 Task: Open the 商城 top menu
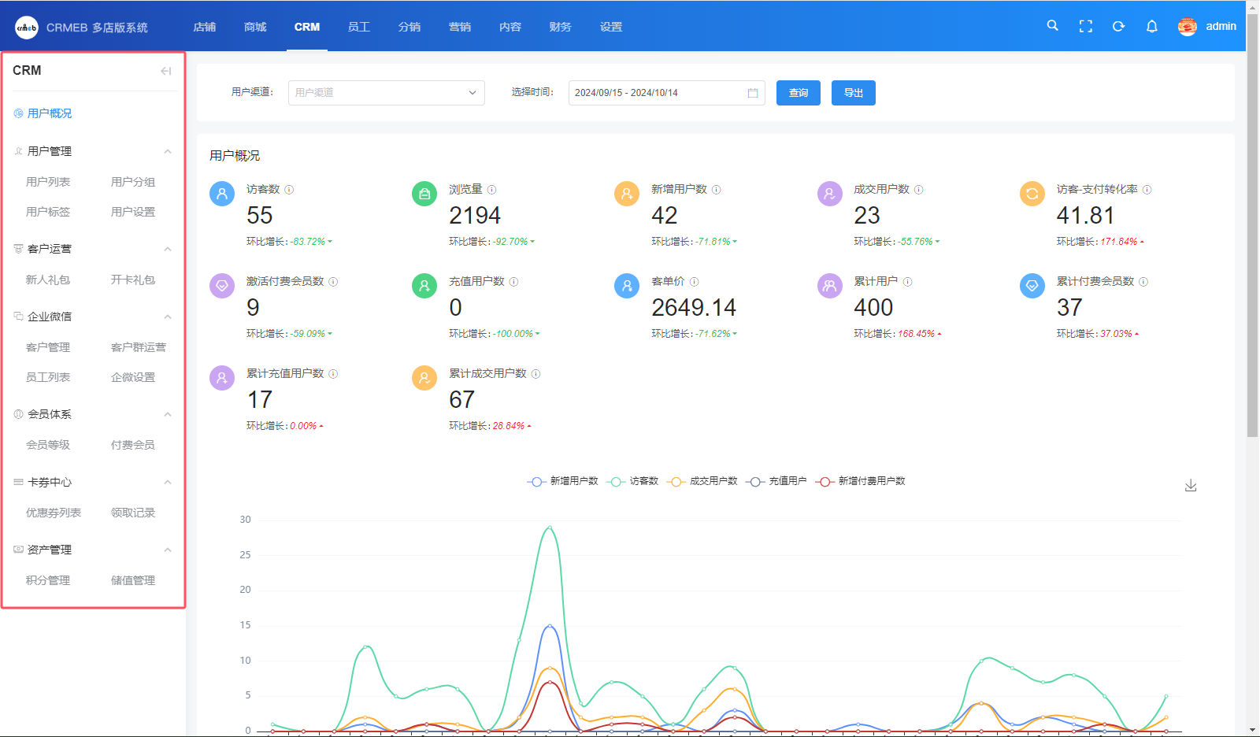pyautogui.click(x=255, y=27)
